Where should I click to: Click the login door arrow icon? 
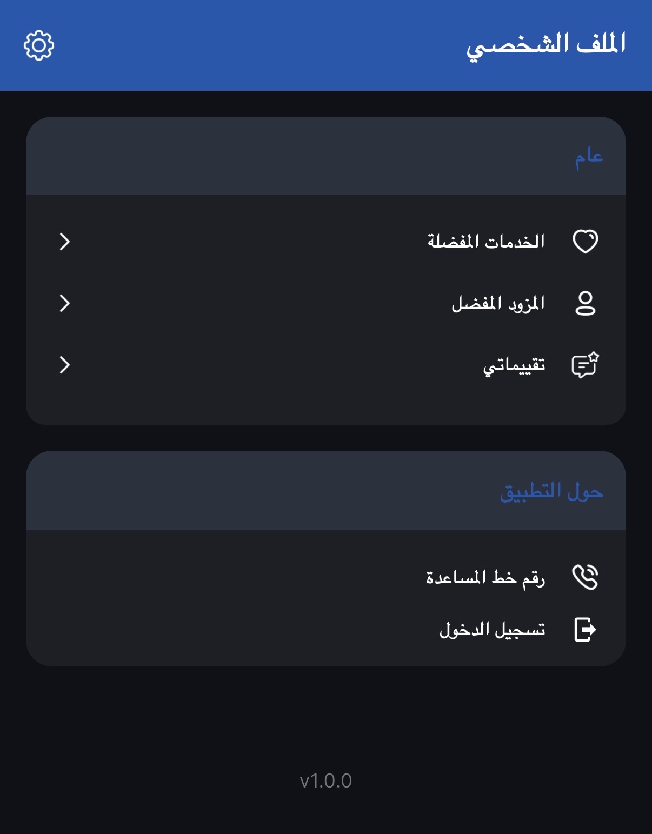(x=585, y=629)
